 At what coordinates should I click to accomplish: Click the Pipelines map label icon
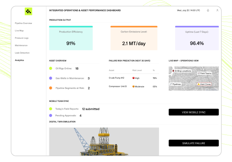pos(171,84)
